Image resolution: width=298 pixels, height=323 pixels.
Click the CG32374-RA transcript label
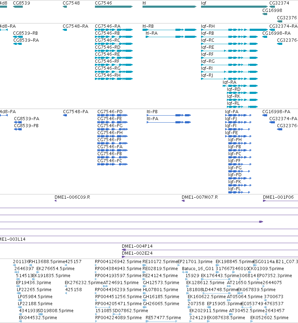pos(283,26)
